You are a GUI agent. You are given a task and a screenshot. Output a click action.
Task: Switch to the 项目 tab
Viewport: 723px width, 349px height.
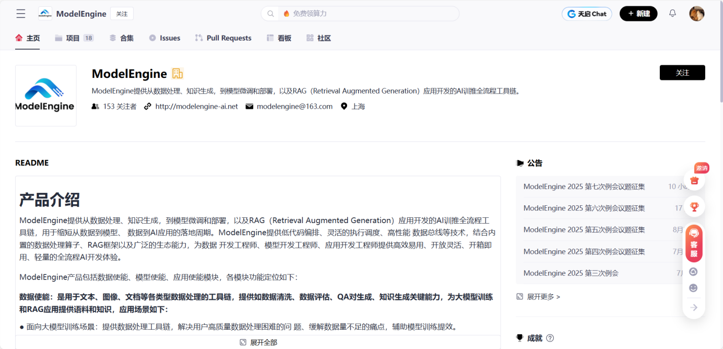coord(74,38)
